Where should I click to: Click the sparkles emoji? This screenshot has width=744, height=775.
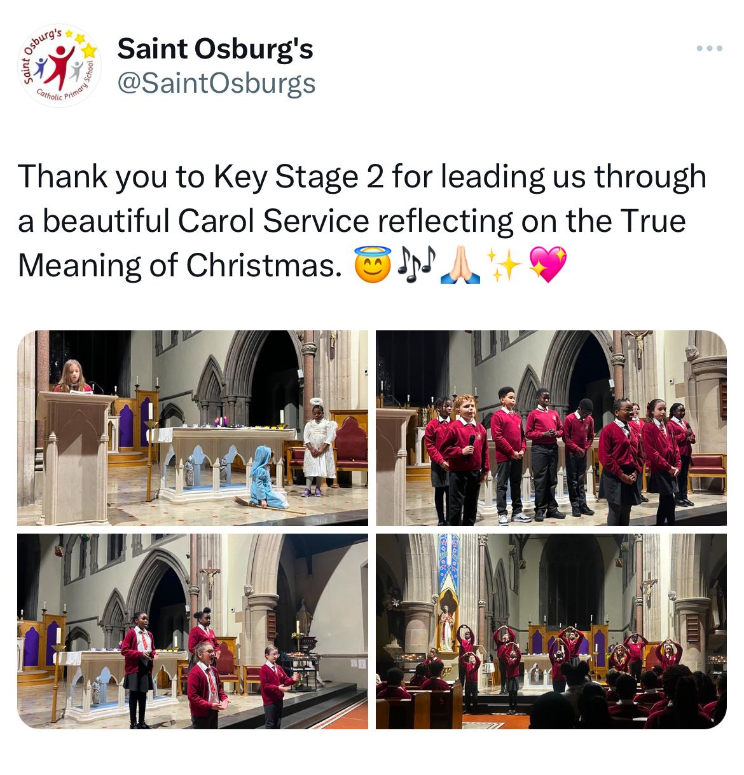tap(504, 265)
